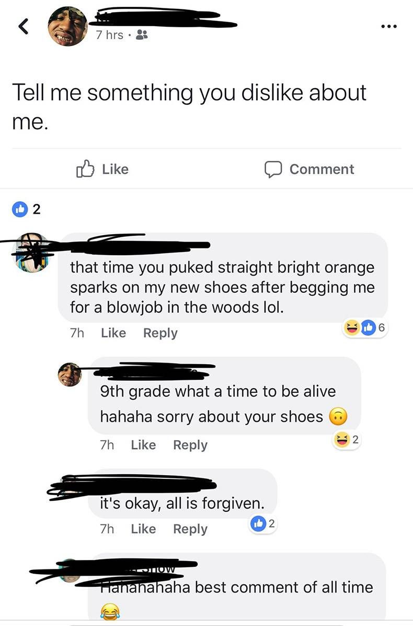This screenshot has height=626, width=413.
Task: View the 2 likes on 'all is forgiven'
Action: coord(262,523)
